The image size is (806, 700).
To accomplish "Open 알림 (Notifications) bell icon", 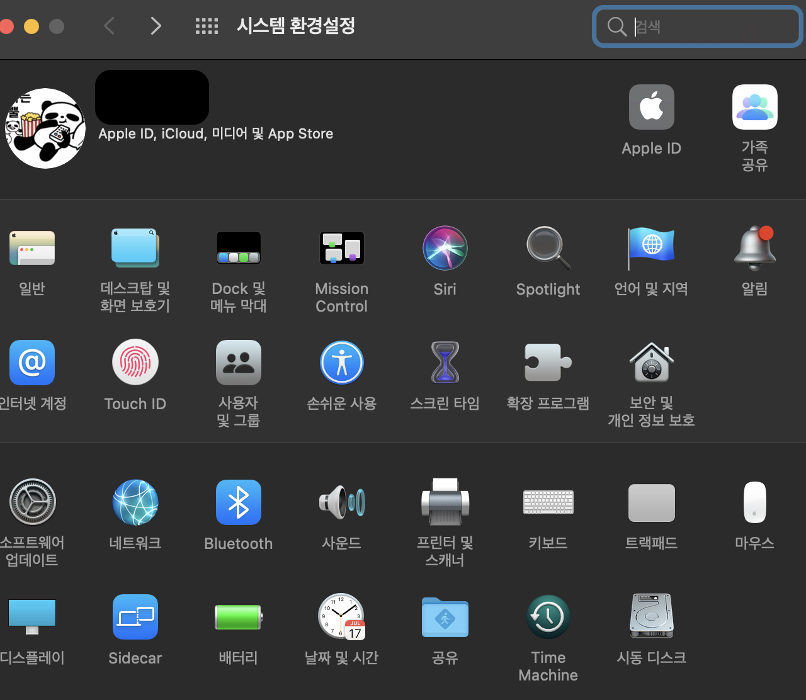I will coord(755,248).
